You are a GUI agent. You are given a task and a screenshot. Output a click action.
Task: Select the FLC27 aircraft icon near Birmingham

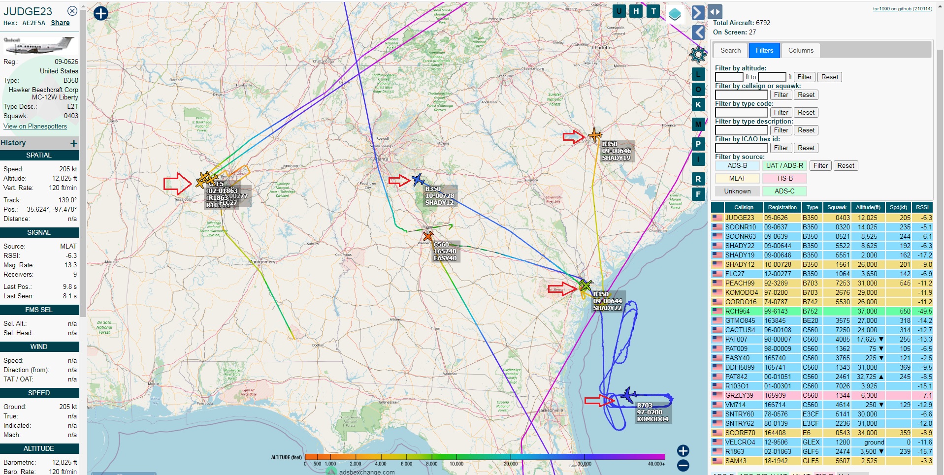[211, 178]
